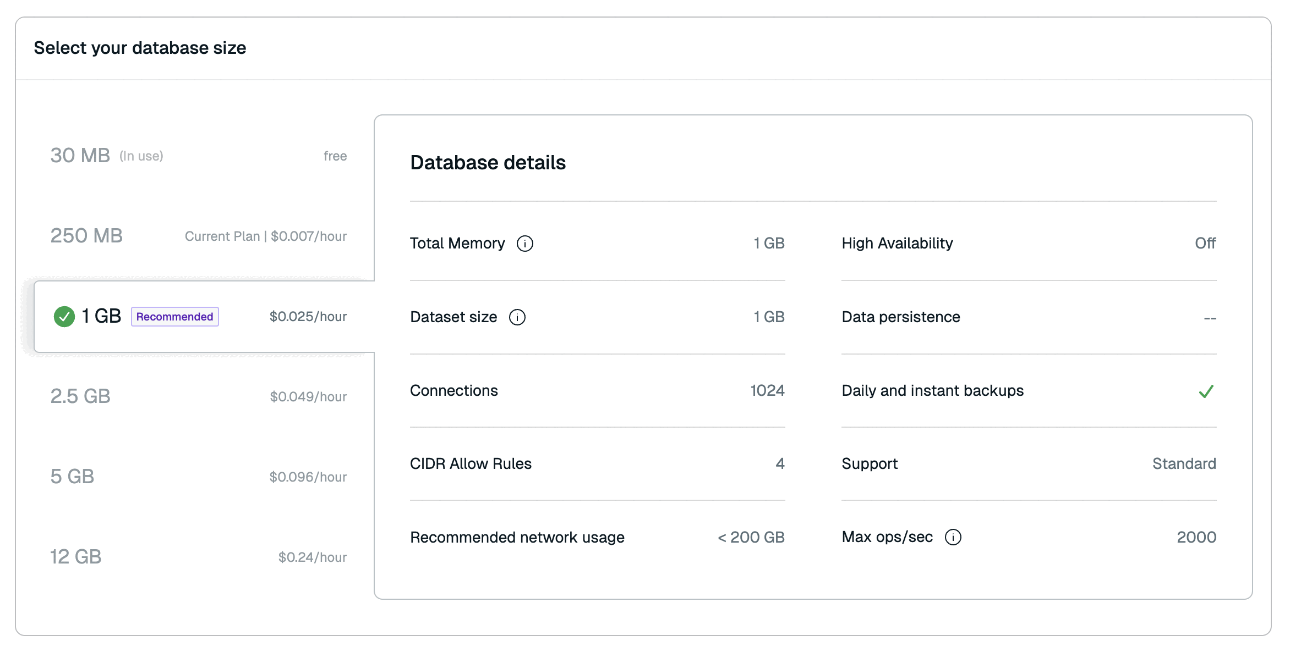Click the Max ops/sec info icon
The width and height of the screenshot is (1290, 652).
[953, 537]
